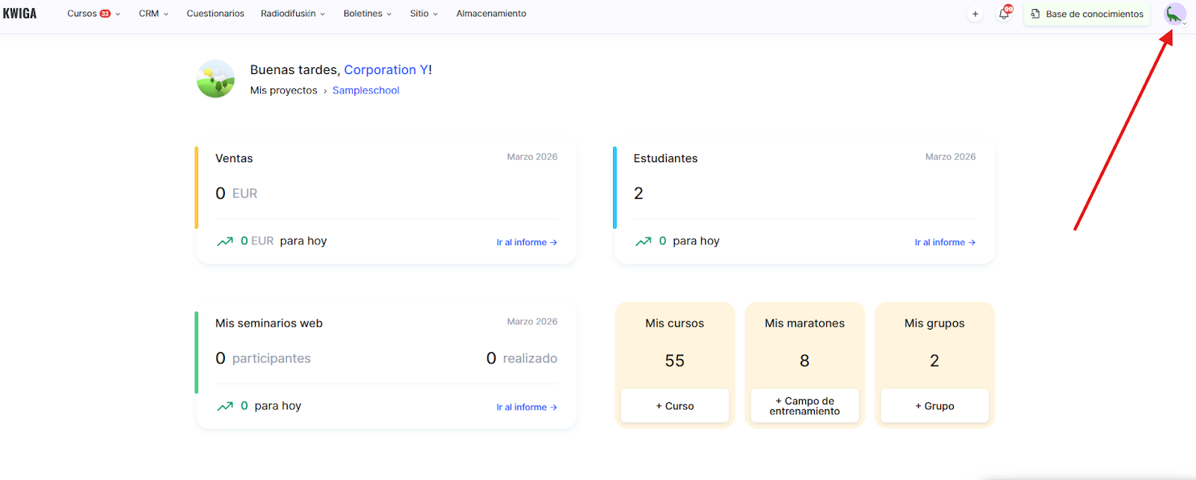This screenshot has height=480, width=1196.
Task: Click the Ventas green trend arrow icon
Action: point(225,241)
